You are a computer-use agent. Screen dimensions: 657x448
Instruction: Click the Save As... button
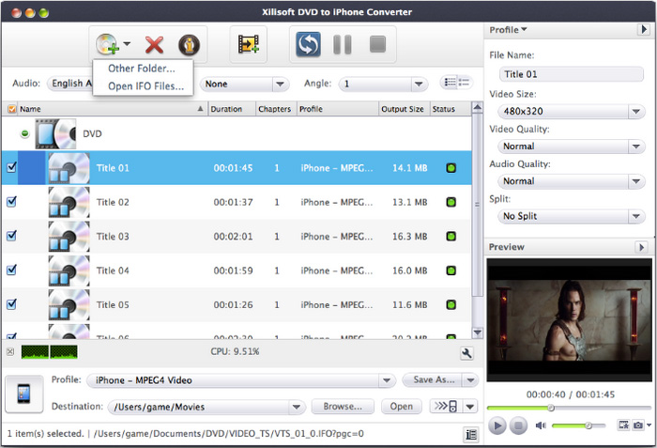tap(433, 380)
